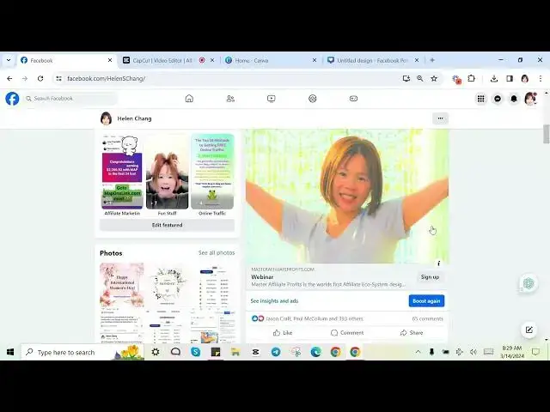Open the three-dot profile options menu
The image size is (550, 412).
(440, 118)
